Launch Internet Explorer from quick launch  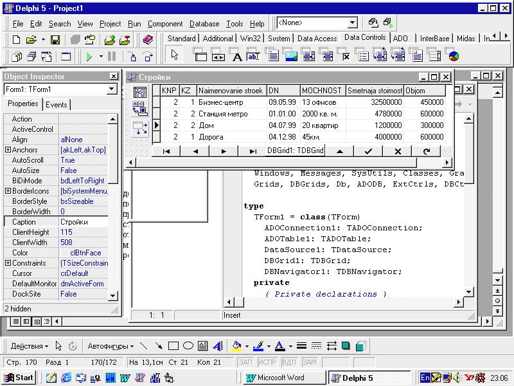click(66, 378)
